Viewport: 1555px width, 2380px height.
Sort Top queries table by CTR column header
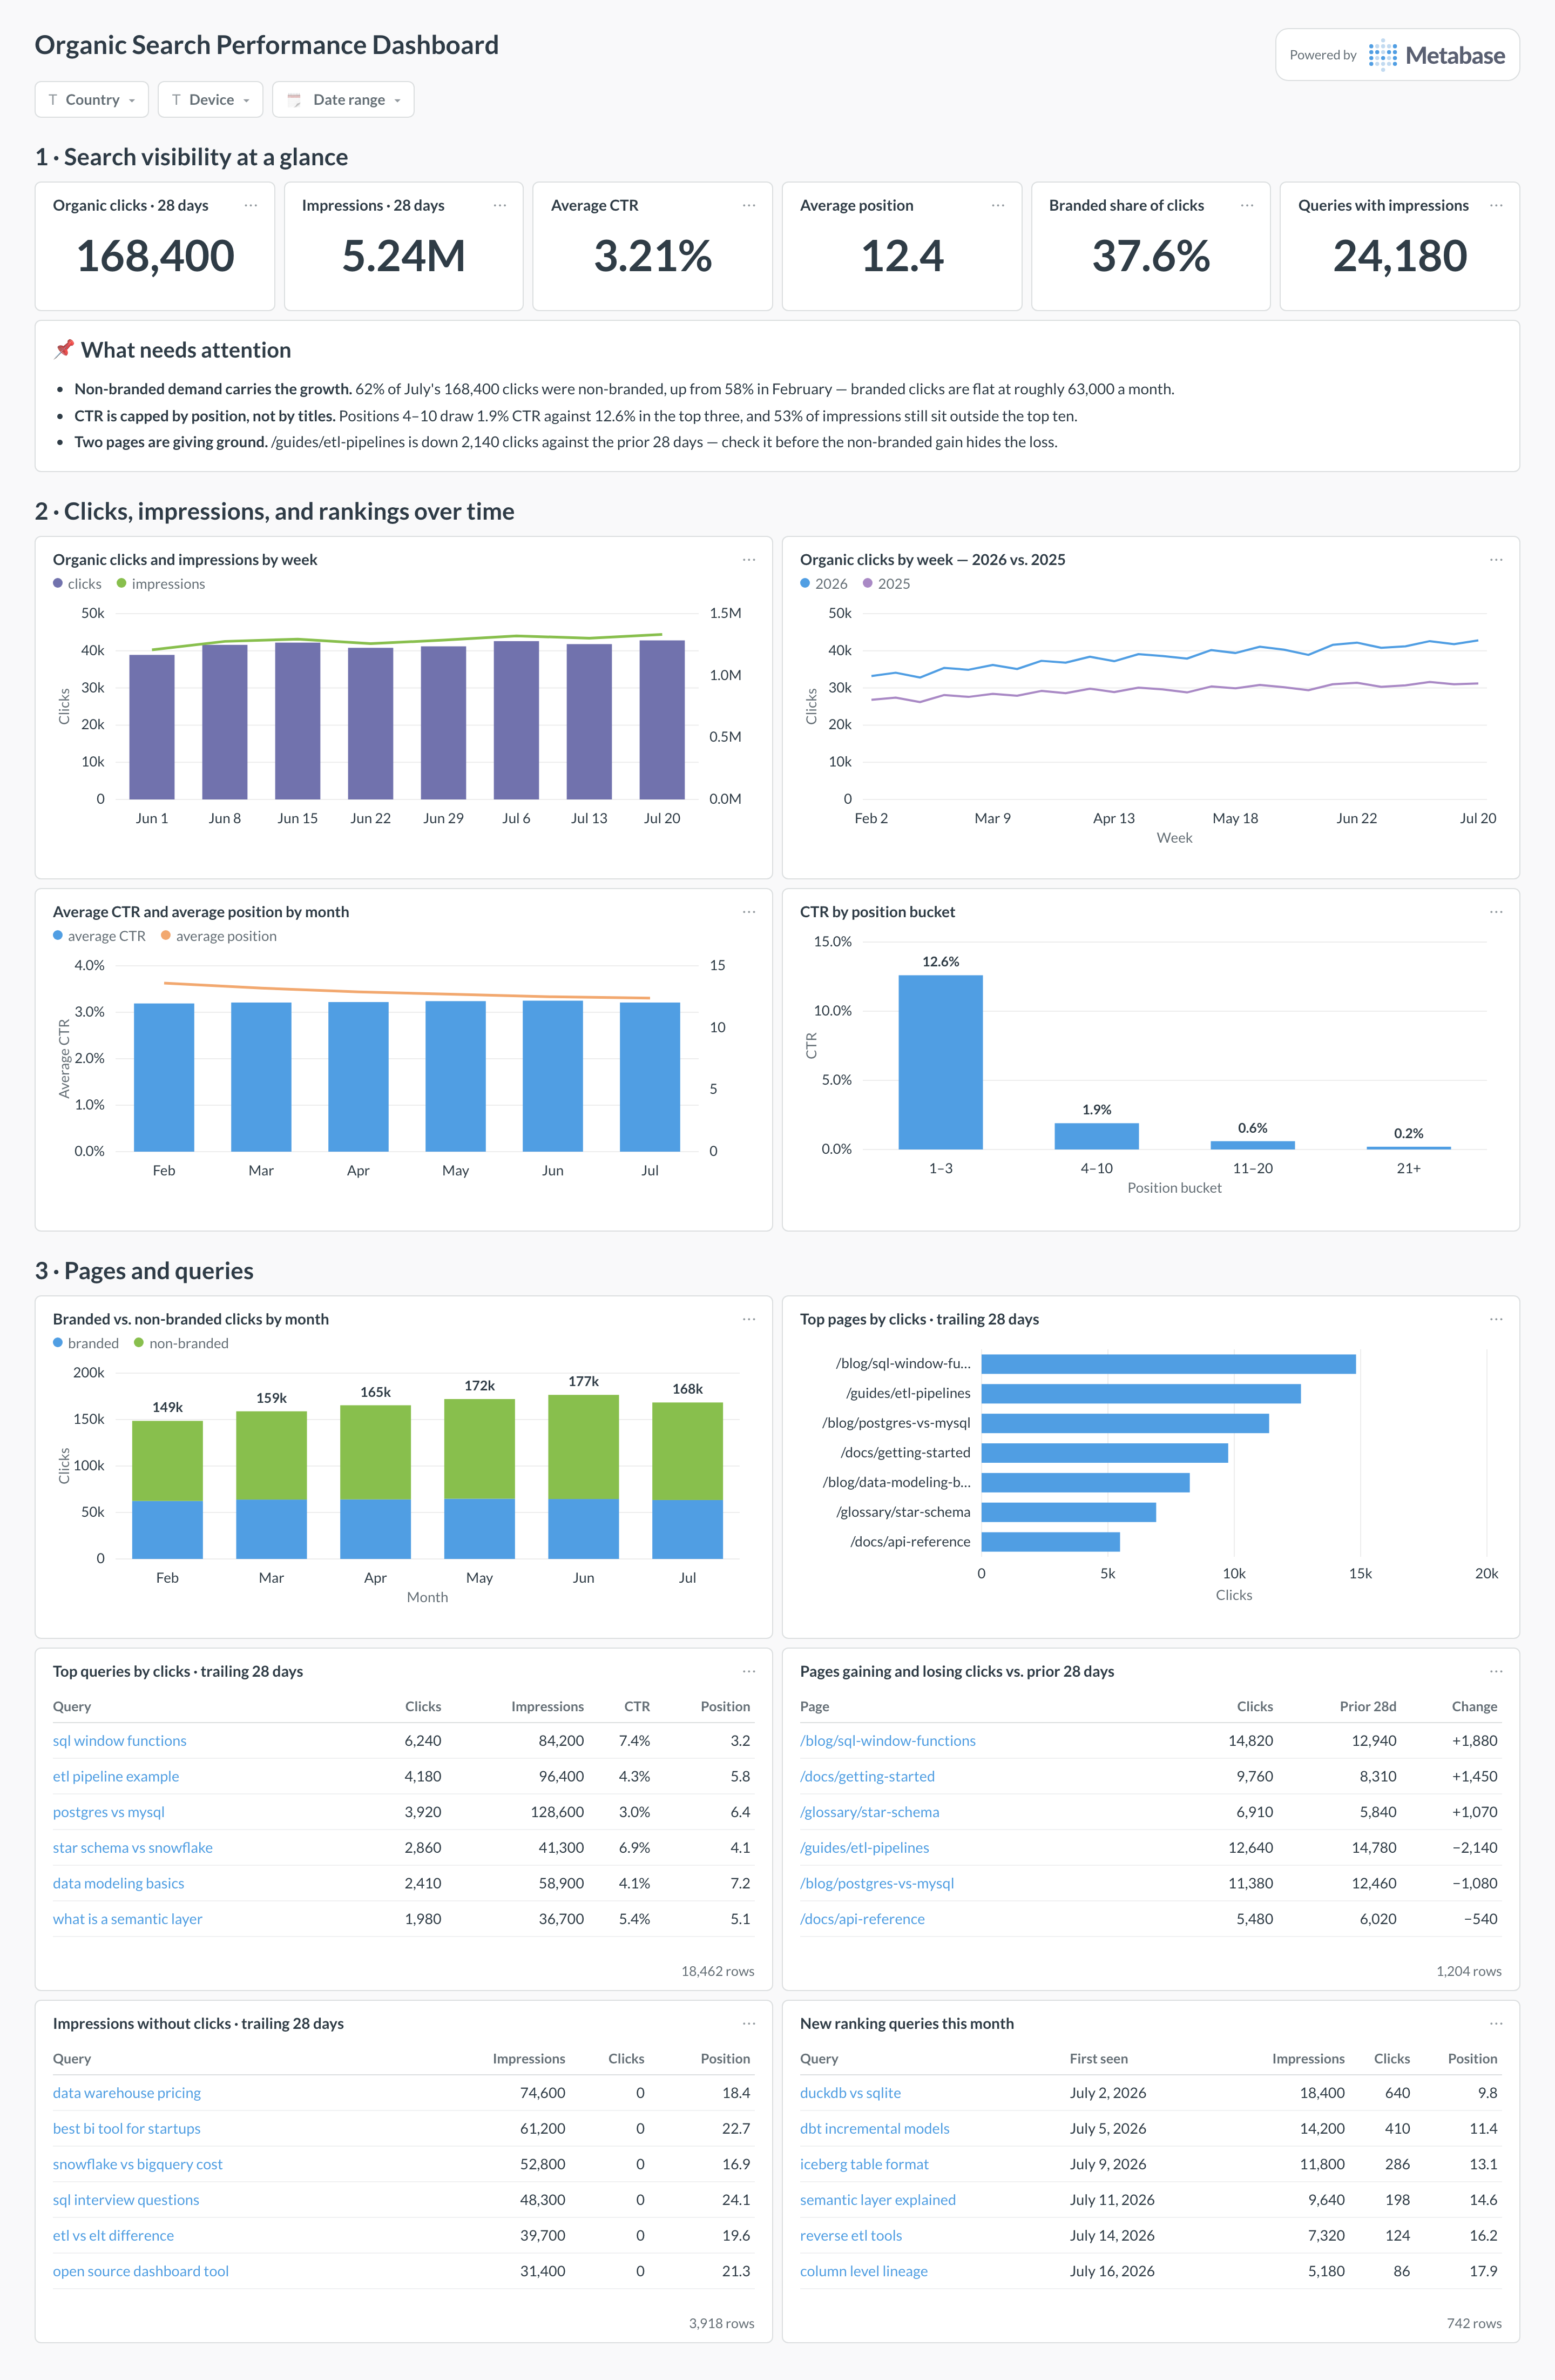(637, 1706)
